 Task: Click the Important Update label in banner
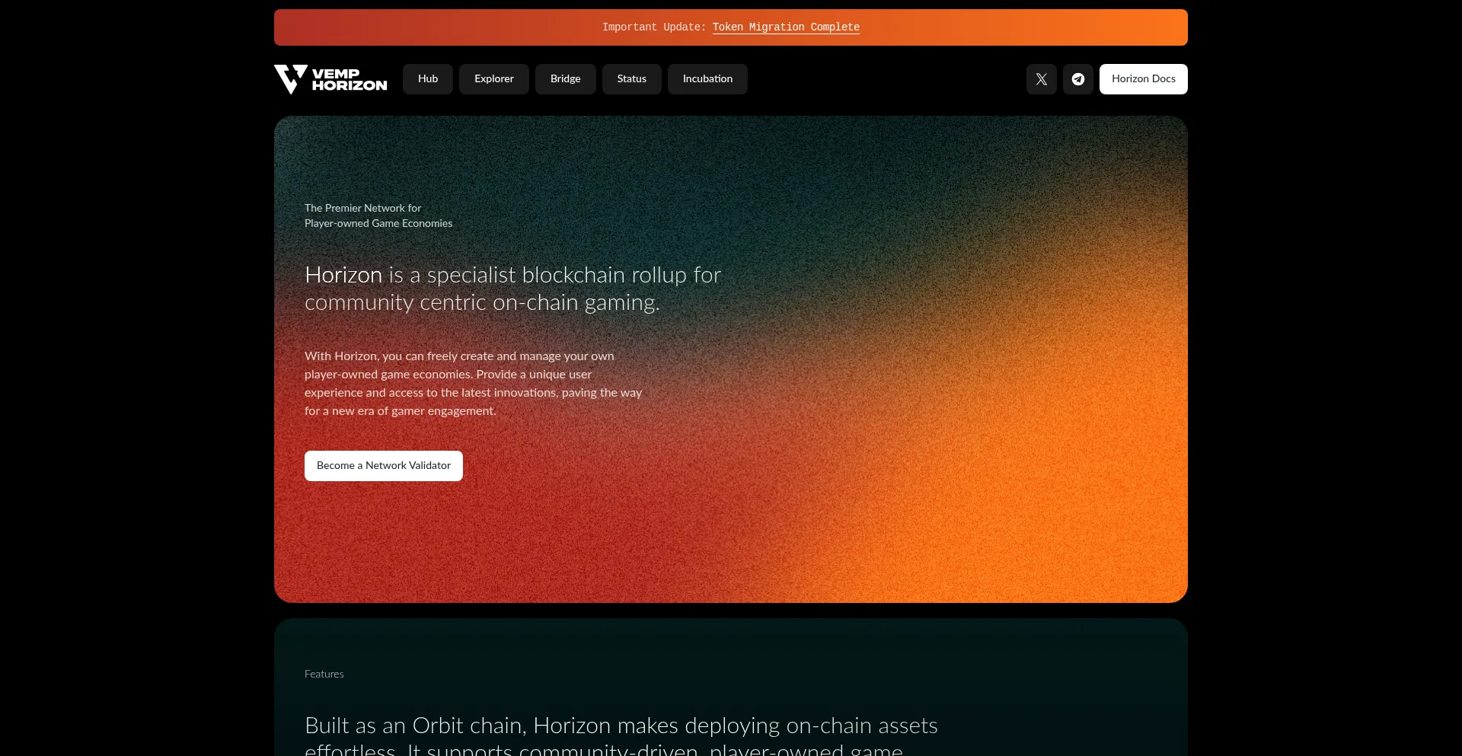(653, 27)
